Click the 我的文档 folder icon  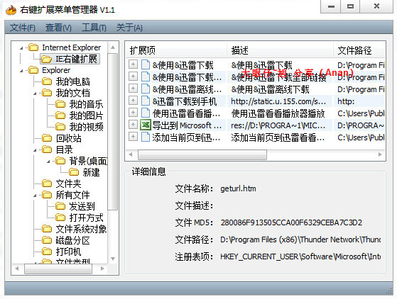tap(47, 93)
